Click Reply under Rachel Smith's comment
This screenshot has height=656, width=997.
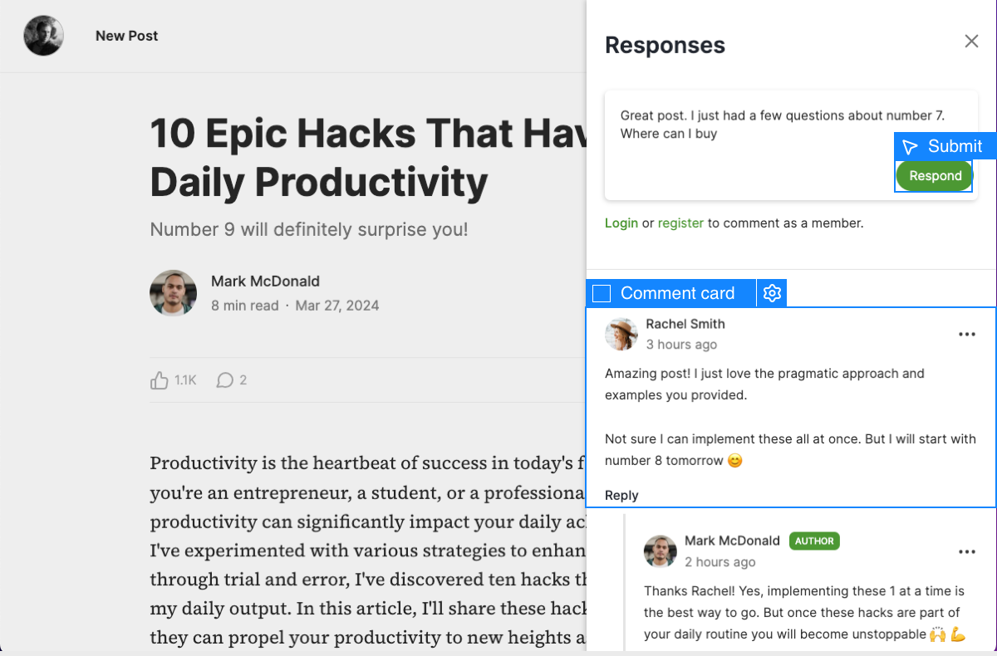[x=621, y=495]
